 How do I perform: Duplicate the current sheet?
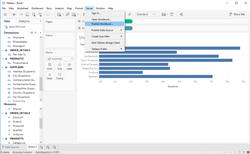click(68, 14)
